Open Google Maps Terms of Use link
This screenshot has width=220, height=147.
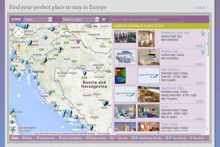(x=104, y=133)
